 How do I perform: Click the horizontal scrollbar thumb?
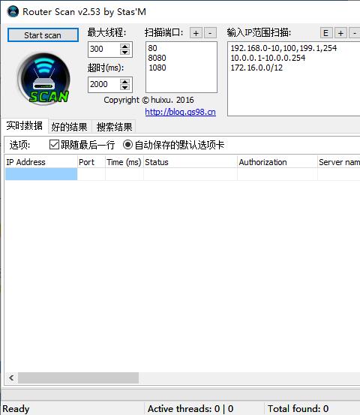click(78, 377)
